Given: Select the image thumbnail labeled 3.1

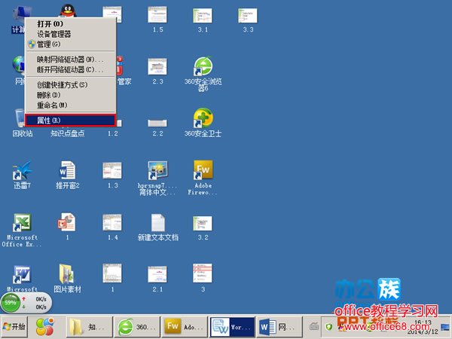Looking at the screenshot, I should [203, 20].
